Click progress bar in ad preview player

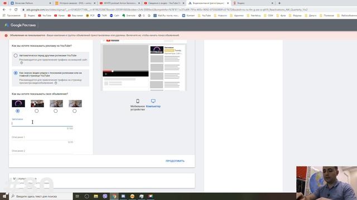coord(126,71)
